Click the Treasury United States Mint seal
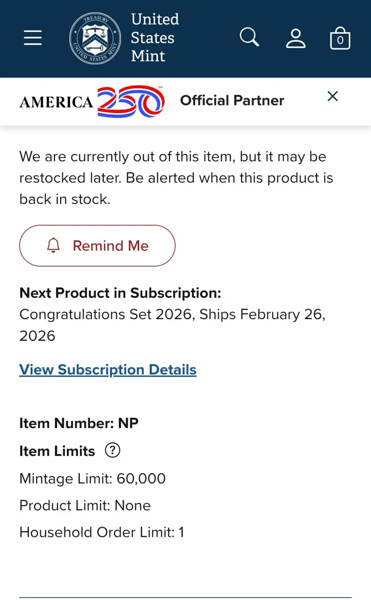Screen dimensions: 371x600 [96, 38]
